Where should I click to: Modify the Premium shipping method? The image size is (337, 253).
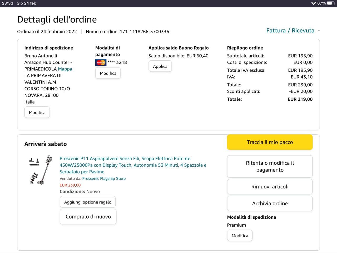(240, 236)
